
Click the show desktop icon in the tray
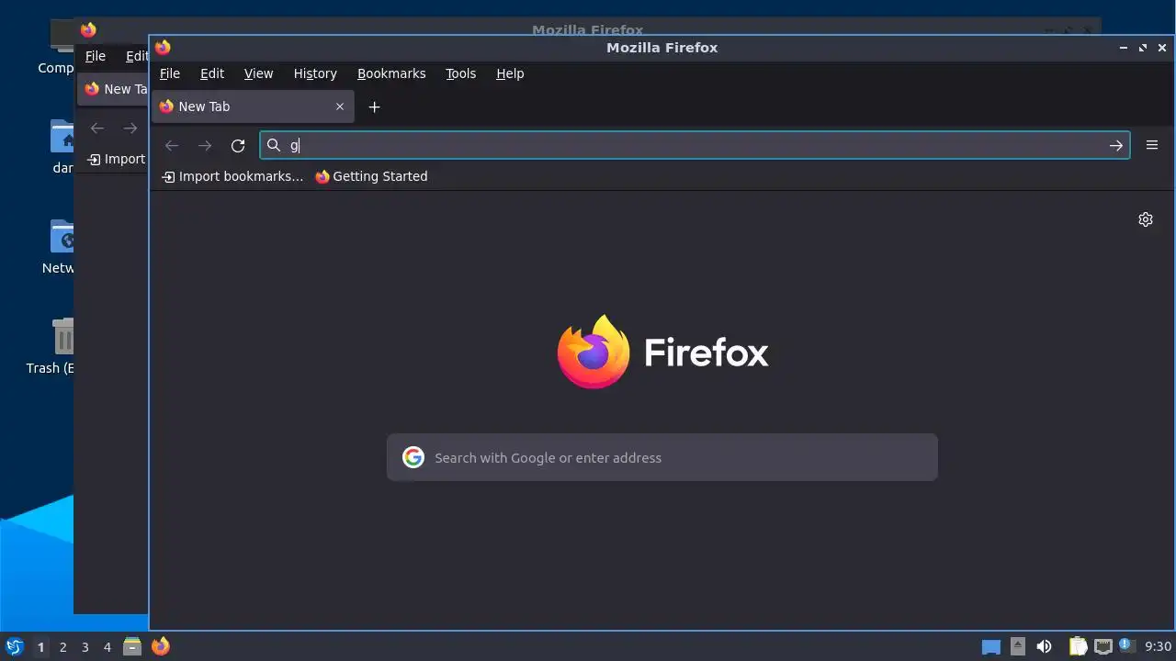coord(990,646)
